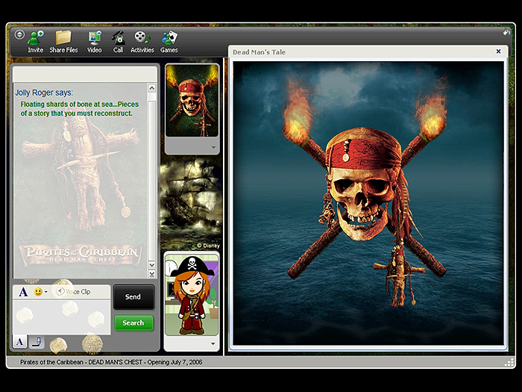Screen dimensions: 522x392
Task: Open the Share Files folder icon
Action: tap(63, 37)
